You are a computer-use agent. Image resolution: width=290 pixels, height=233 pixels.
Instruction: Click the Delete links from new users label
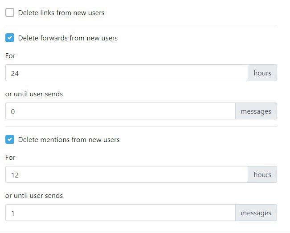coord(61,13)
